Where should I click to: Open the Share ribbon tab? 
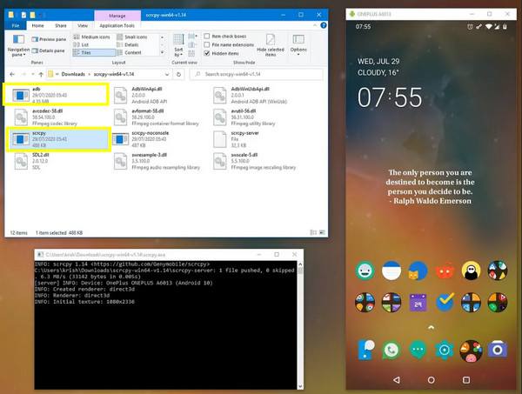coord(61,25)
